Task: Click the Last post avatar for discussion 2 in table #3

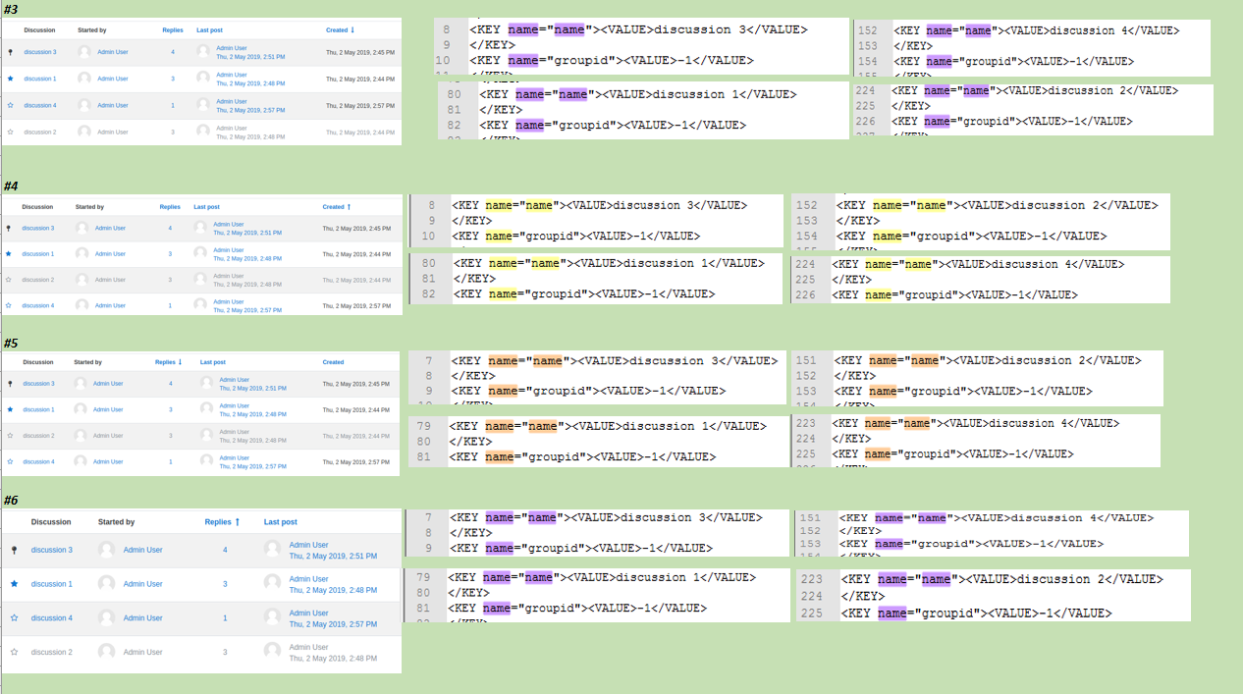Action: click(x=203, y=132)
